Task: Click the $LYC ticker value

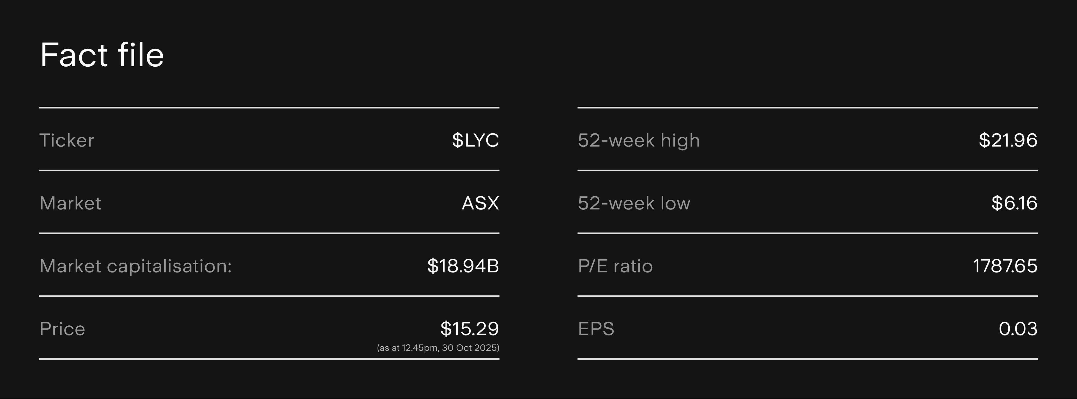Action: (475, 140)
